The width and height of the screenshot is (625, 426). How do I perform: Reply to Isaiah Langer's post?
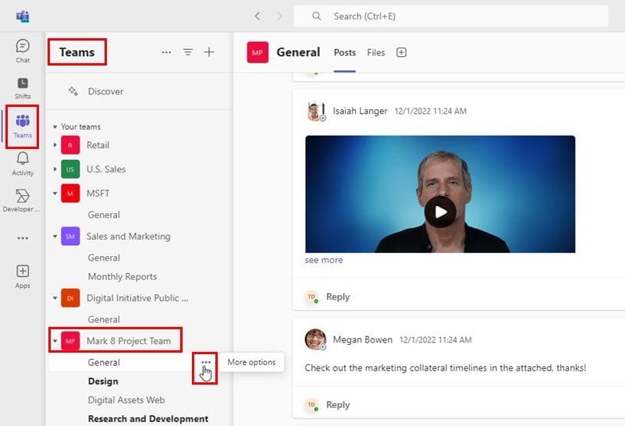point(338,297)
